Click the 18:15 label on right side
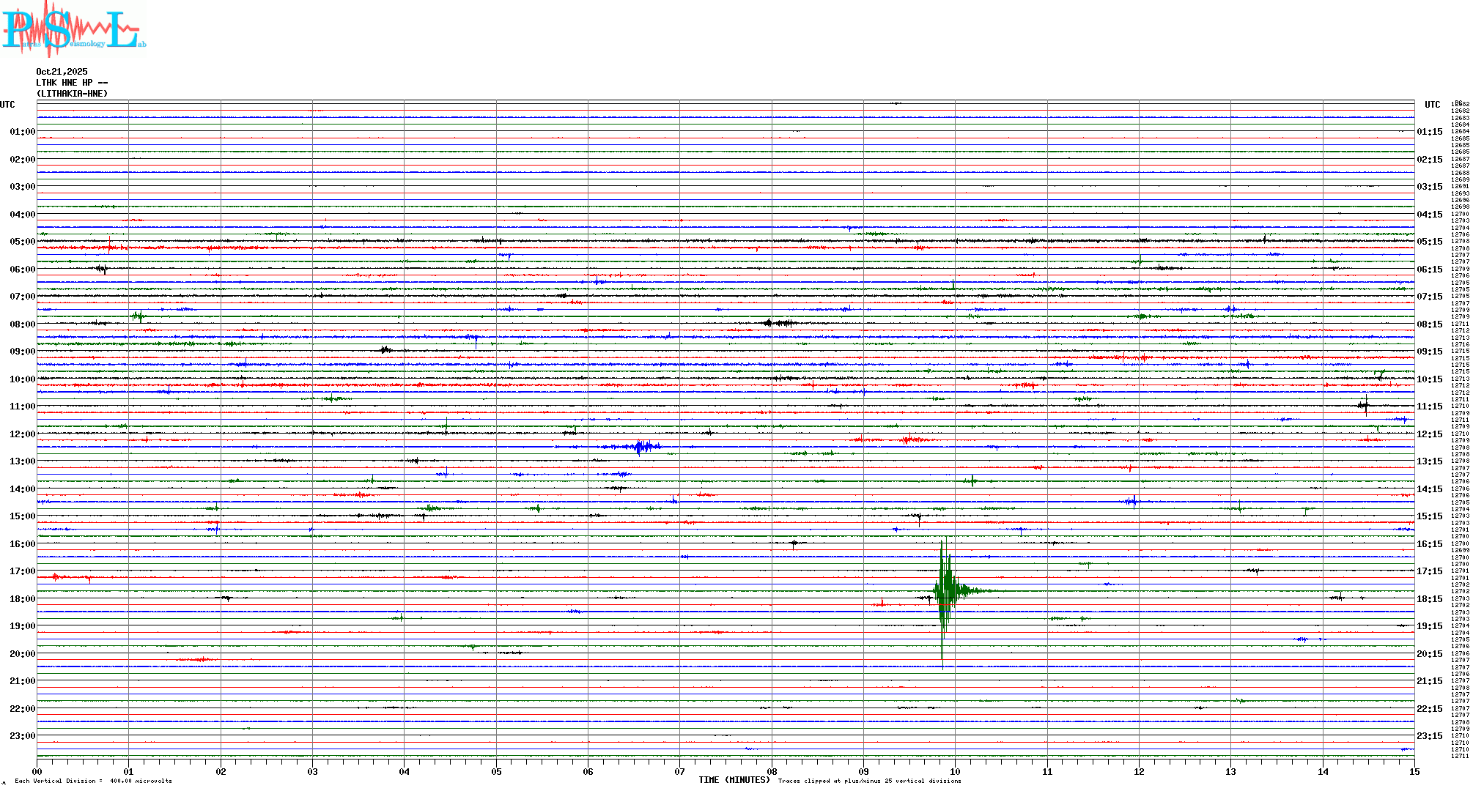The width and height of the screenshot is (1473, 791). tap(1429, 599)
